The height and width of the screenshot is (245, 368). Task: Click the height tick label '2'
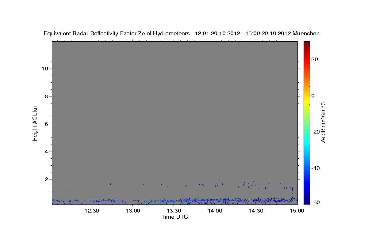[47, 179]
